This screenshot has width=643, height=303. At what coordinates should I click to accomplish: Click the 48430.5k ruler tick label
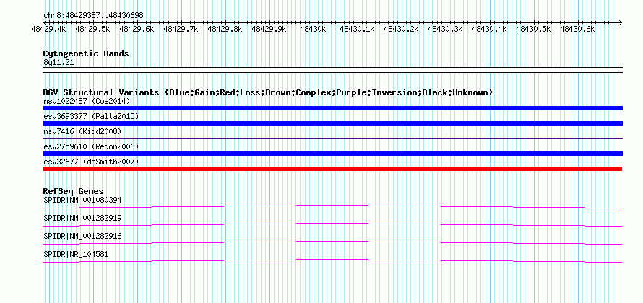coord(533,29)
